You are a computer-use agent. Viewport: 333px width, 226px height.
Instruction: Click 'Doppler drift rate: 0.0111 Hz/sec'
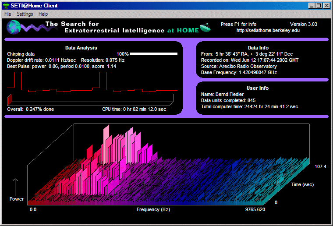[42, 60]
